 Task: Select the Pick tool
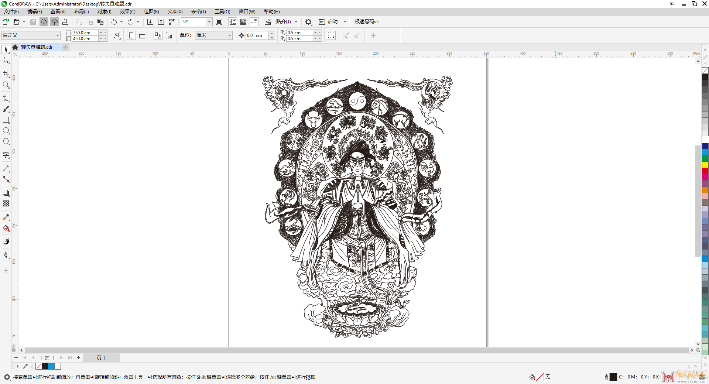point(6,49)
